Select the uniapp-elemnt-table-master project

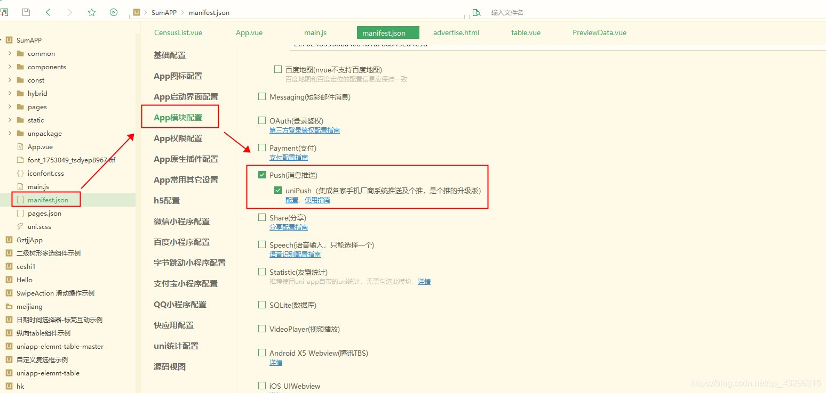[x=60, y=346]
